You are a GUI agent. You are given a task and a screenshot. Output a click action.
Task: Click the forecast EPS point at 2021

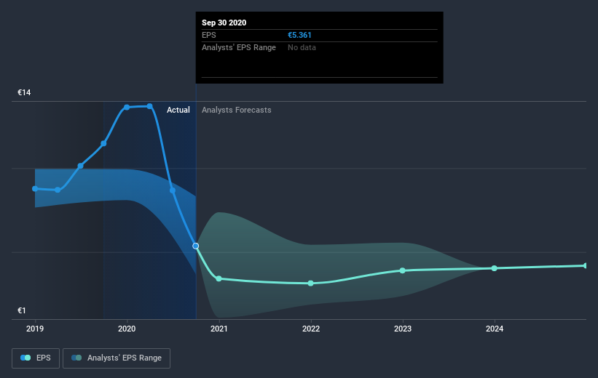(219, 278)
